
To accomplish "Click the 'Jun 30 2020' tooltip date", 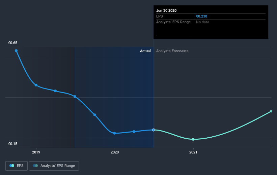I will pyautogui.click(x=166, y=10).
